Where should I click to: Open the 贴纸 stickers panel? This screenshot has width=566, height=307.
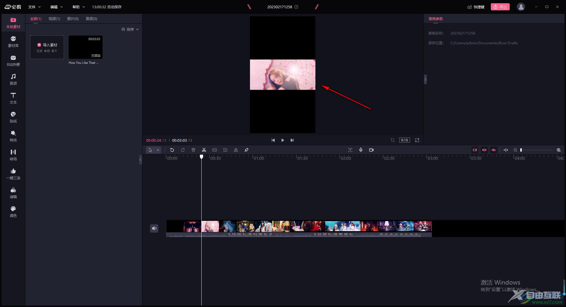13,117
